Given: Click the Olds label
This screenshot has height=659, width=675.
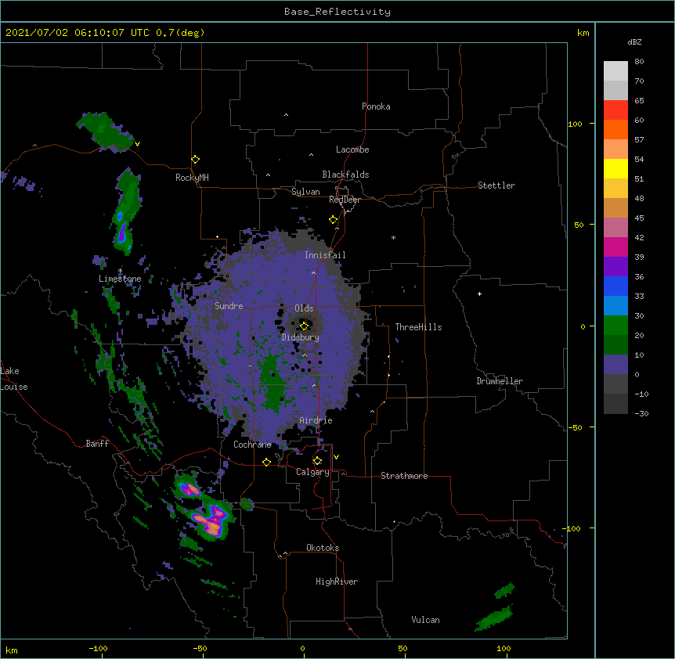Looking at the screenshot, I should (304, 308).
